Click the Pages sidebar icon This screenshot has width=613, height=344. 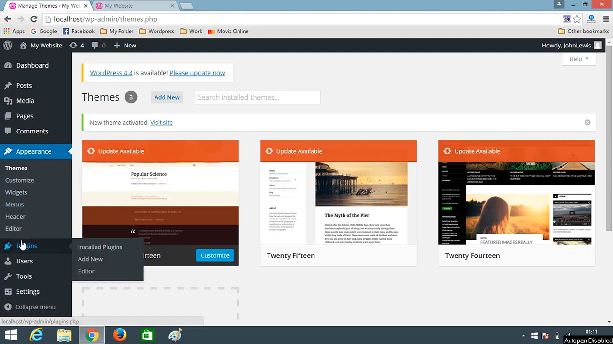point(8,116)
